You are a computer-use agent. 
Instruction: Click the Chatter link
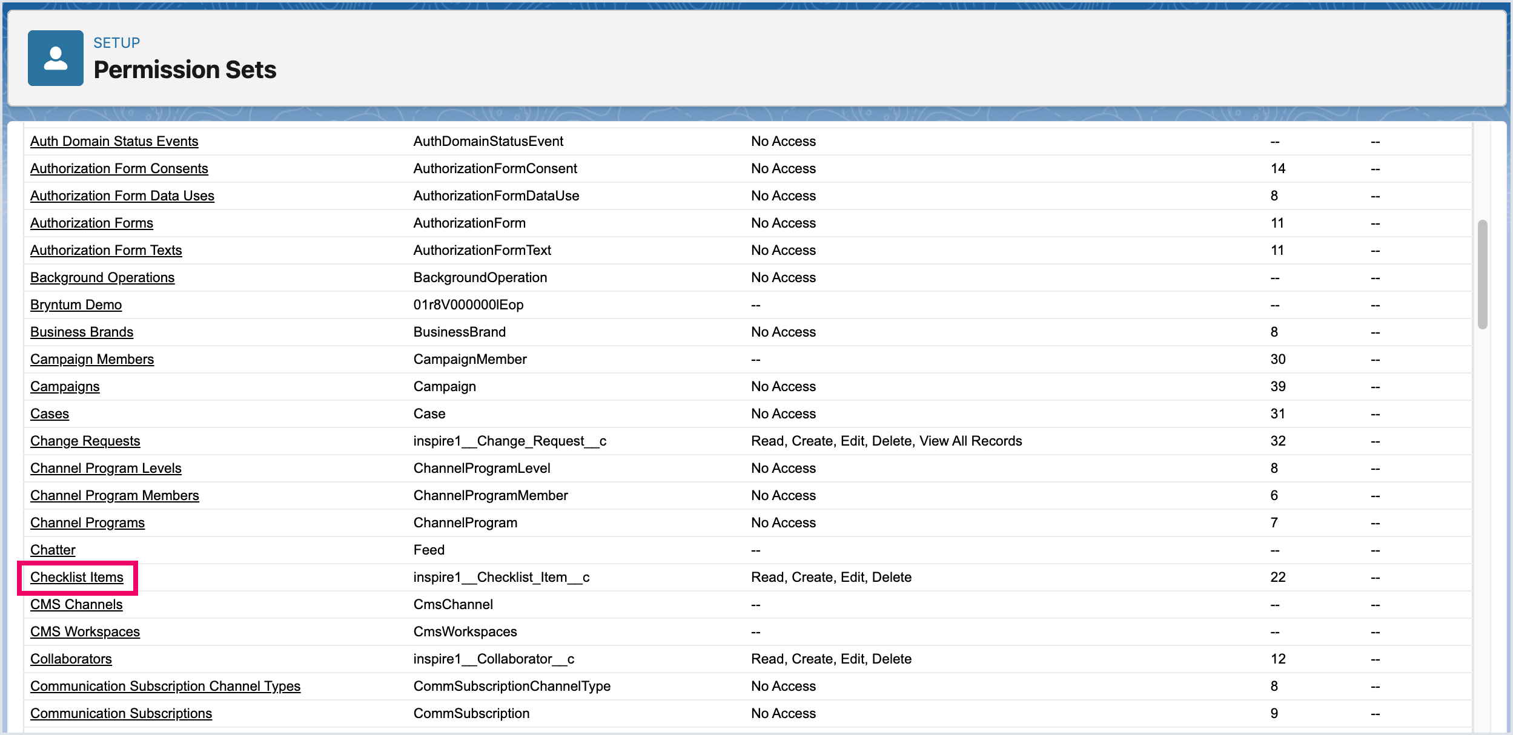tap(53, 550)
